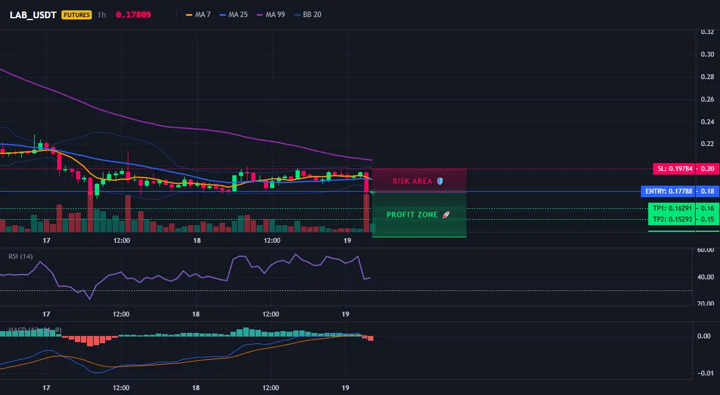Toggle the BB 20 legend indicator
The image size is (720, 395).
tap(308, 15)
